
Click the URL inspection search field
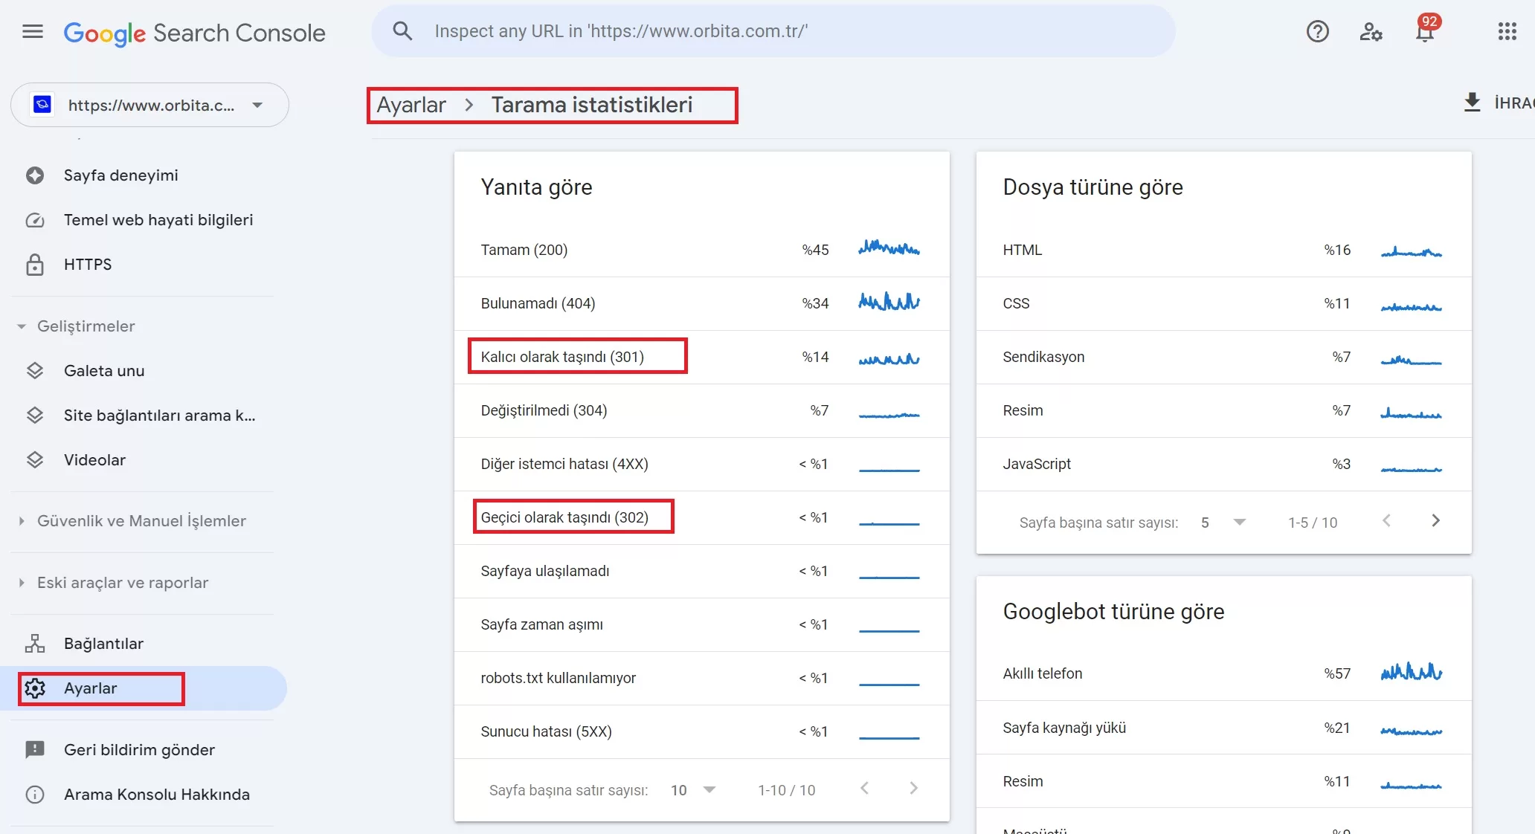coord(773,31)
